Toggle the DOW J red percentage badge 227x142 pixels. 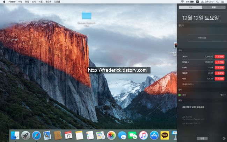pyautogui.click(x=219, y=62)
